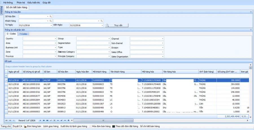The image size is (254, 130).
Task: Open the Trang chủ bottom tab
Action: (6, 126)
